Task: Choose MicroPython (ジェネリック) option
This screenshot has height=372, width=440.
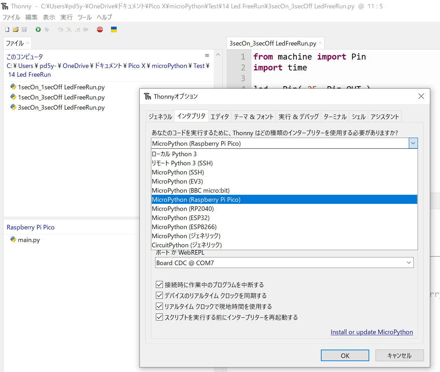Action: [284, 236]
